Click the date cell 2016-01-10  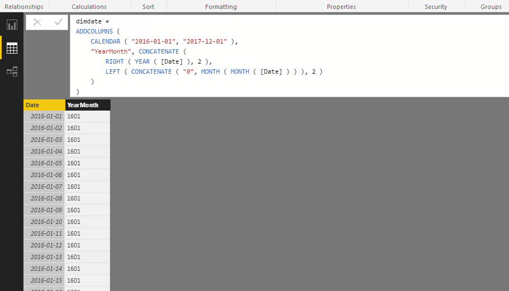(x=44, y=222)
